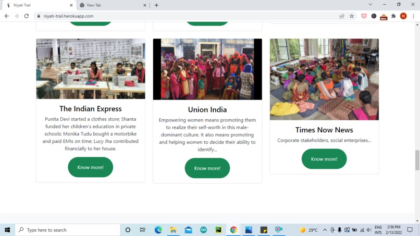Open the PyCharm icon on taskbar
This screenshot has height=236, width=420.
[218, 230]
